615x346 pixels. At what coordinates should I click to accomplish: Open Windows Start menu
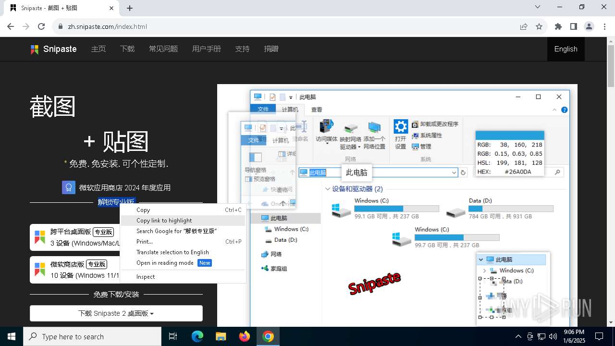(12, 336)
